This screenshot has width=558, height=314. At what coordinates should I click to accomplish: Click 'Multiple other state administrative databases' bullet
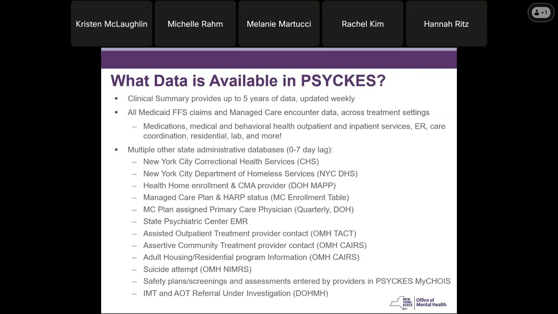[230, 150]
